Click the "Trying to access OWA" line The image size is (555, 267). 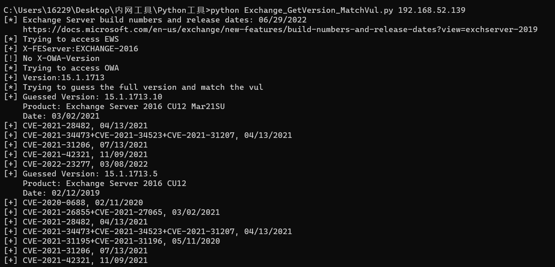[x=71, y=68]
